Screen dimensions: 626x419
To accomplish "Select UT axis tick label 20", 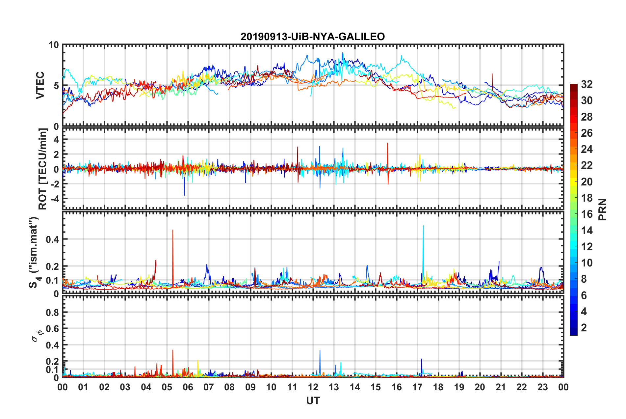I will (480, 387).
